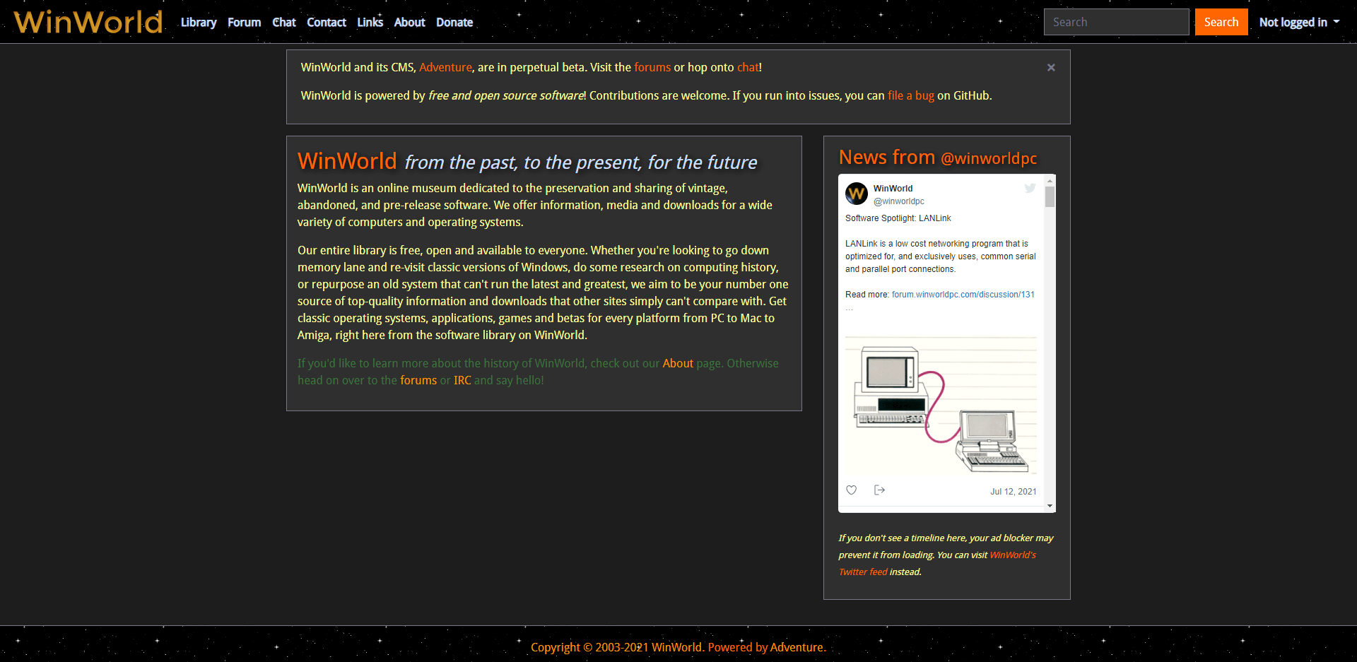The image size is (1357, 662).
Task: Click the Twitter bird icon on the tweet
Action: point(1030,188)
